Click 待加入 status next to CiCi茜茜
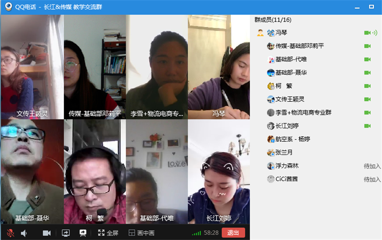 (372, 179)
